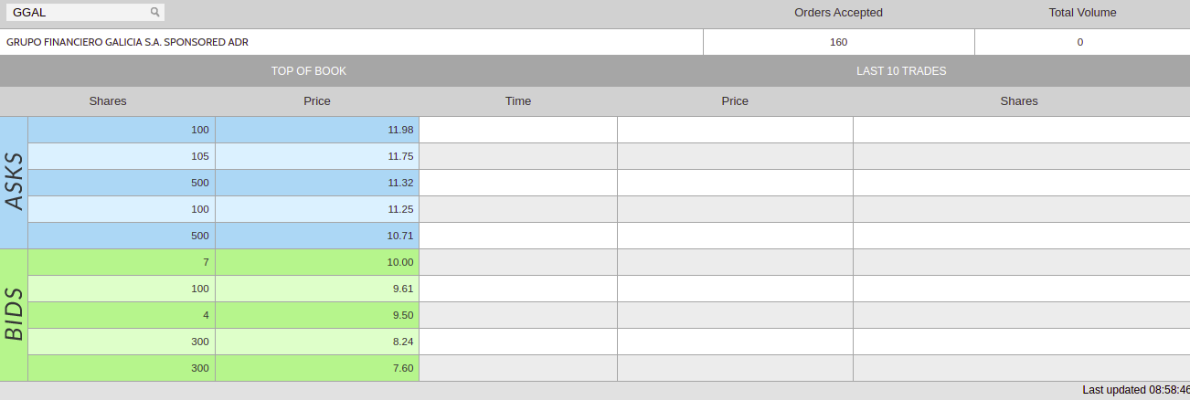Select the LAST 10 TRADES header

(x=900, y=71)
